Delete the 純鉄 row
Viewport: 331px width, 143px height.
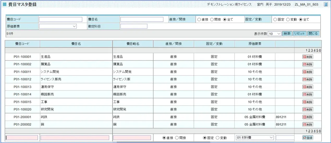click(x=308, y=117)
